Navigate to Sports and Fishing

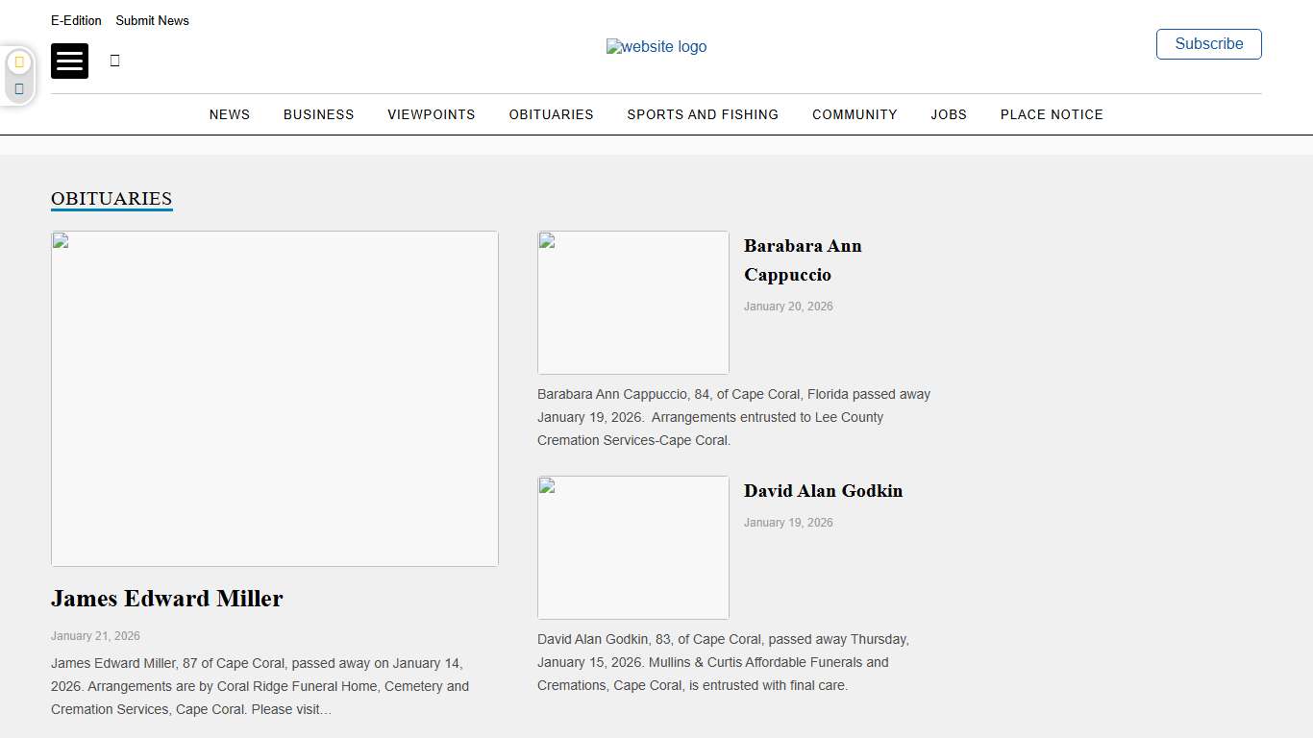pos(703,114)
